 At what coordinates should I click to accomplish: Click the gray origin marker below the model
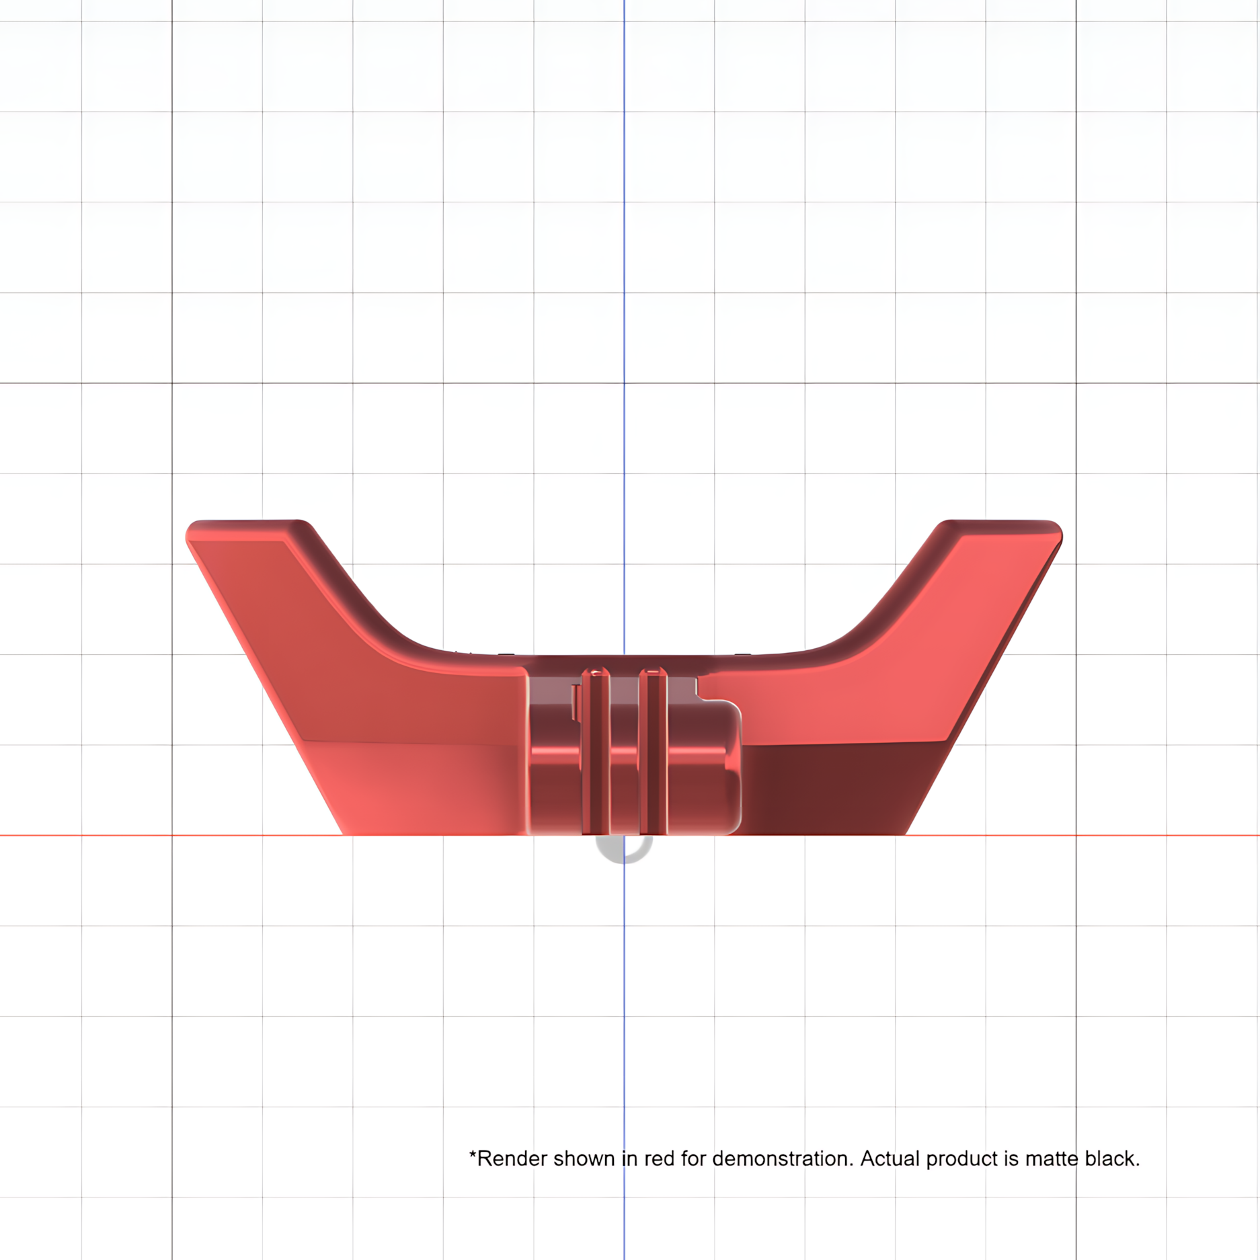pos(624,849)
